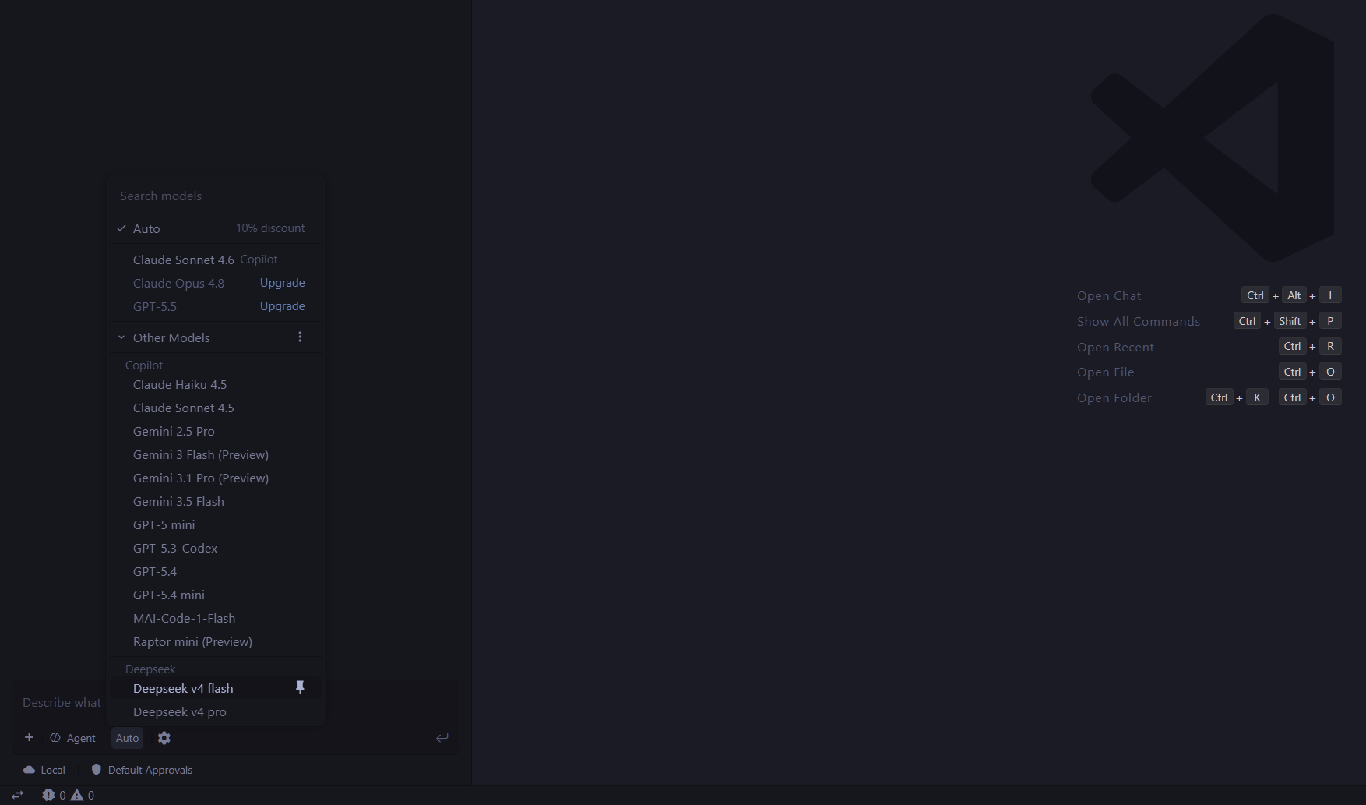Open the Other Models three-dot menu

point(300,337)
